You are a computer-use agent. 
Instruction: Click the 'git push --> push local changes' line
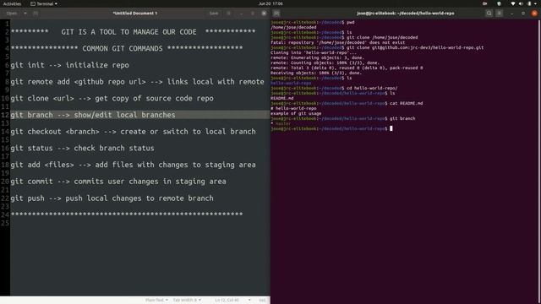pyautogui.click(x=112, y=198)
